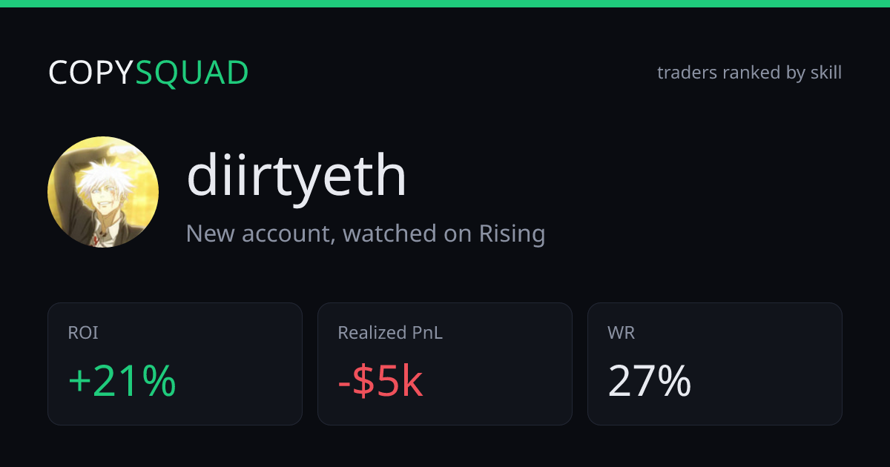Image resolution: width=890 pixels, height=467 pixels.
Task: Click the 27% win rate value
Action: pos(650,382)
